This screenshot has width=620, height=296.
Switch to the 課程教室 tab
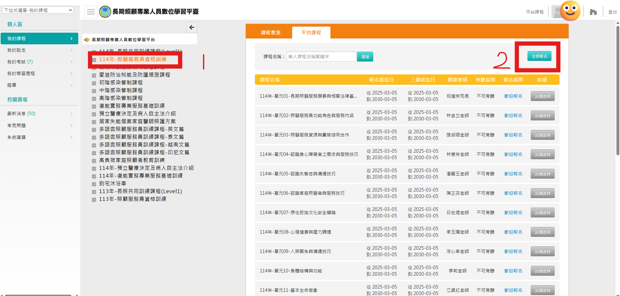pos(271,33)
